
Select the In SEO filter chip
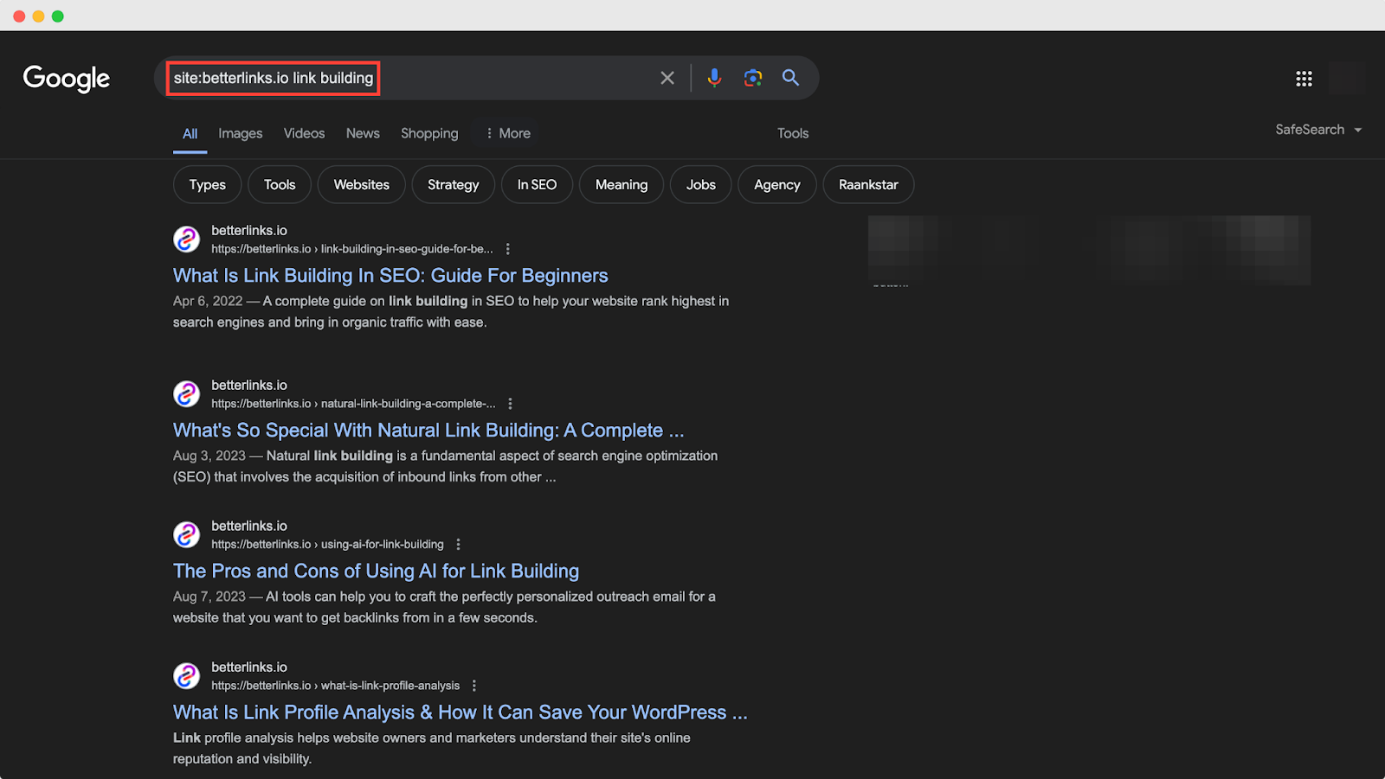(x=536, y=184)
